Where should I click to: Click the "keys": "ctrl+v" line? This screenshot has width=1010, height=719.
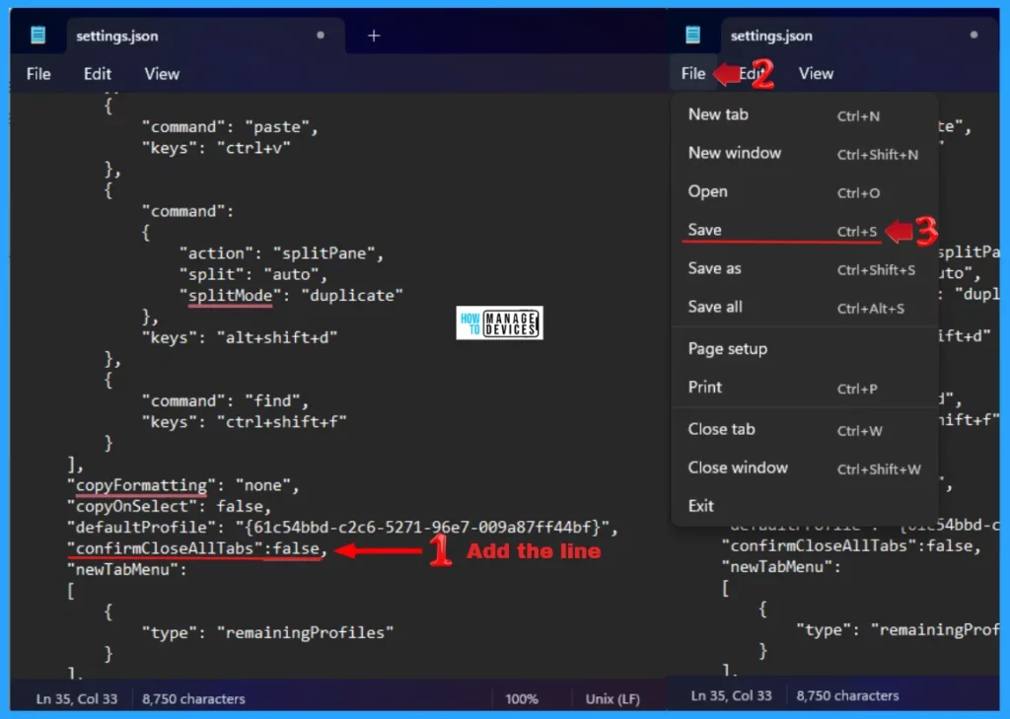(x=216, y=148)
